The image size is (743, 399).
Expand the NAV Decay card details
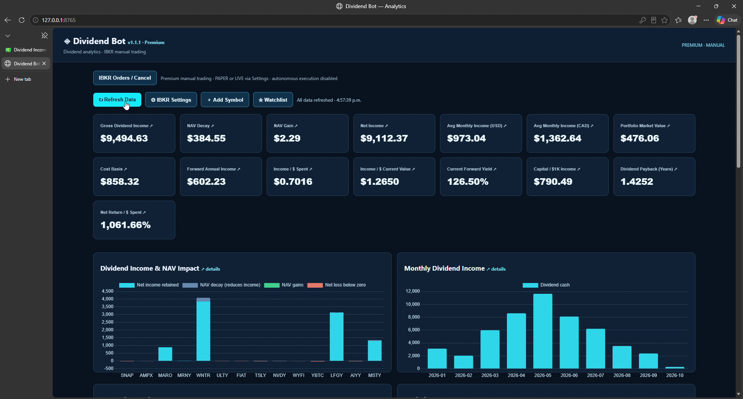(x=221, y=133)
